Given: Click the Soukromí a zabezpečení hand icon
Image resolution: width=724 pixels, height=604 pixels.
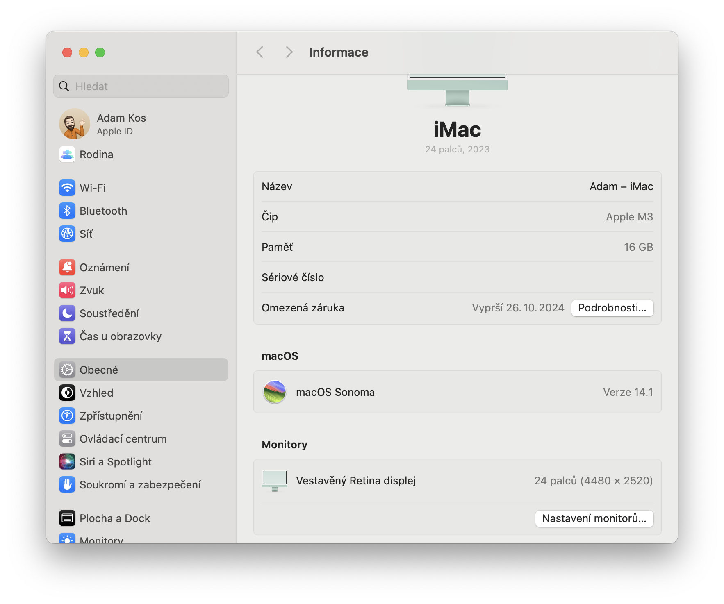Looking at the screenshot, I should click(67, 485).
